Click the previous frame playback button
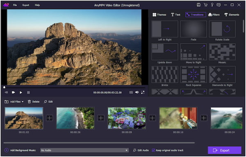 (x=6, y=92)
